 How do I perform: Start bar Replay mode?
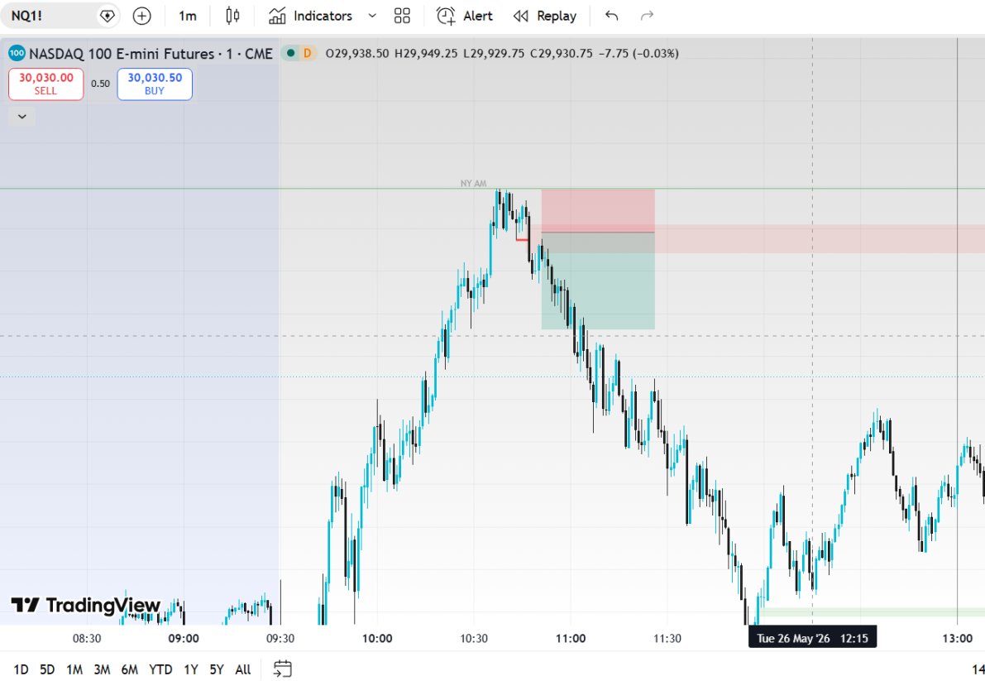tap(545, 16)
